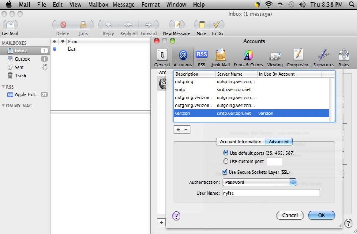Sort by Server Name column header
The width and height of the screenshot is (357, 234).
point(236,74)
